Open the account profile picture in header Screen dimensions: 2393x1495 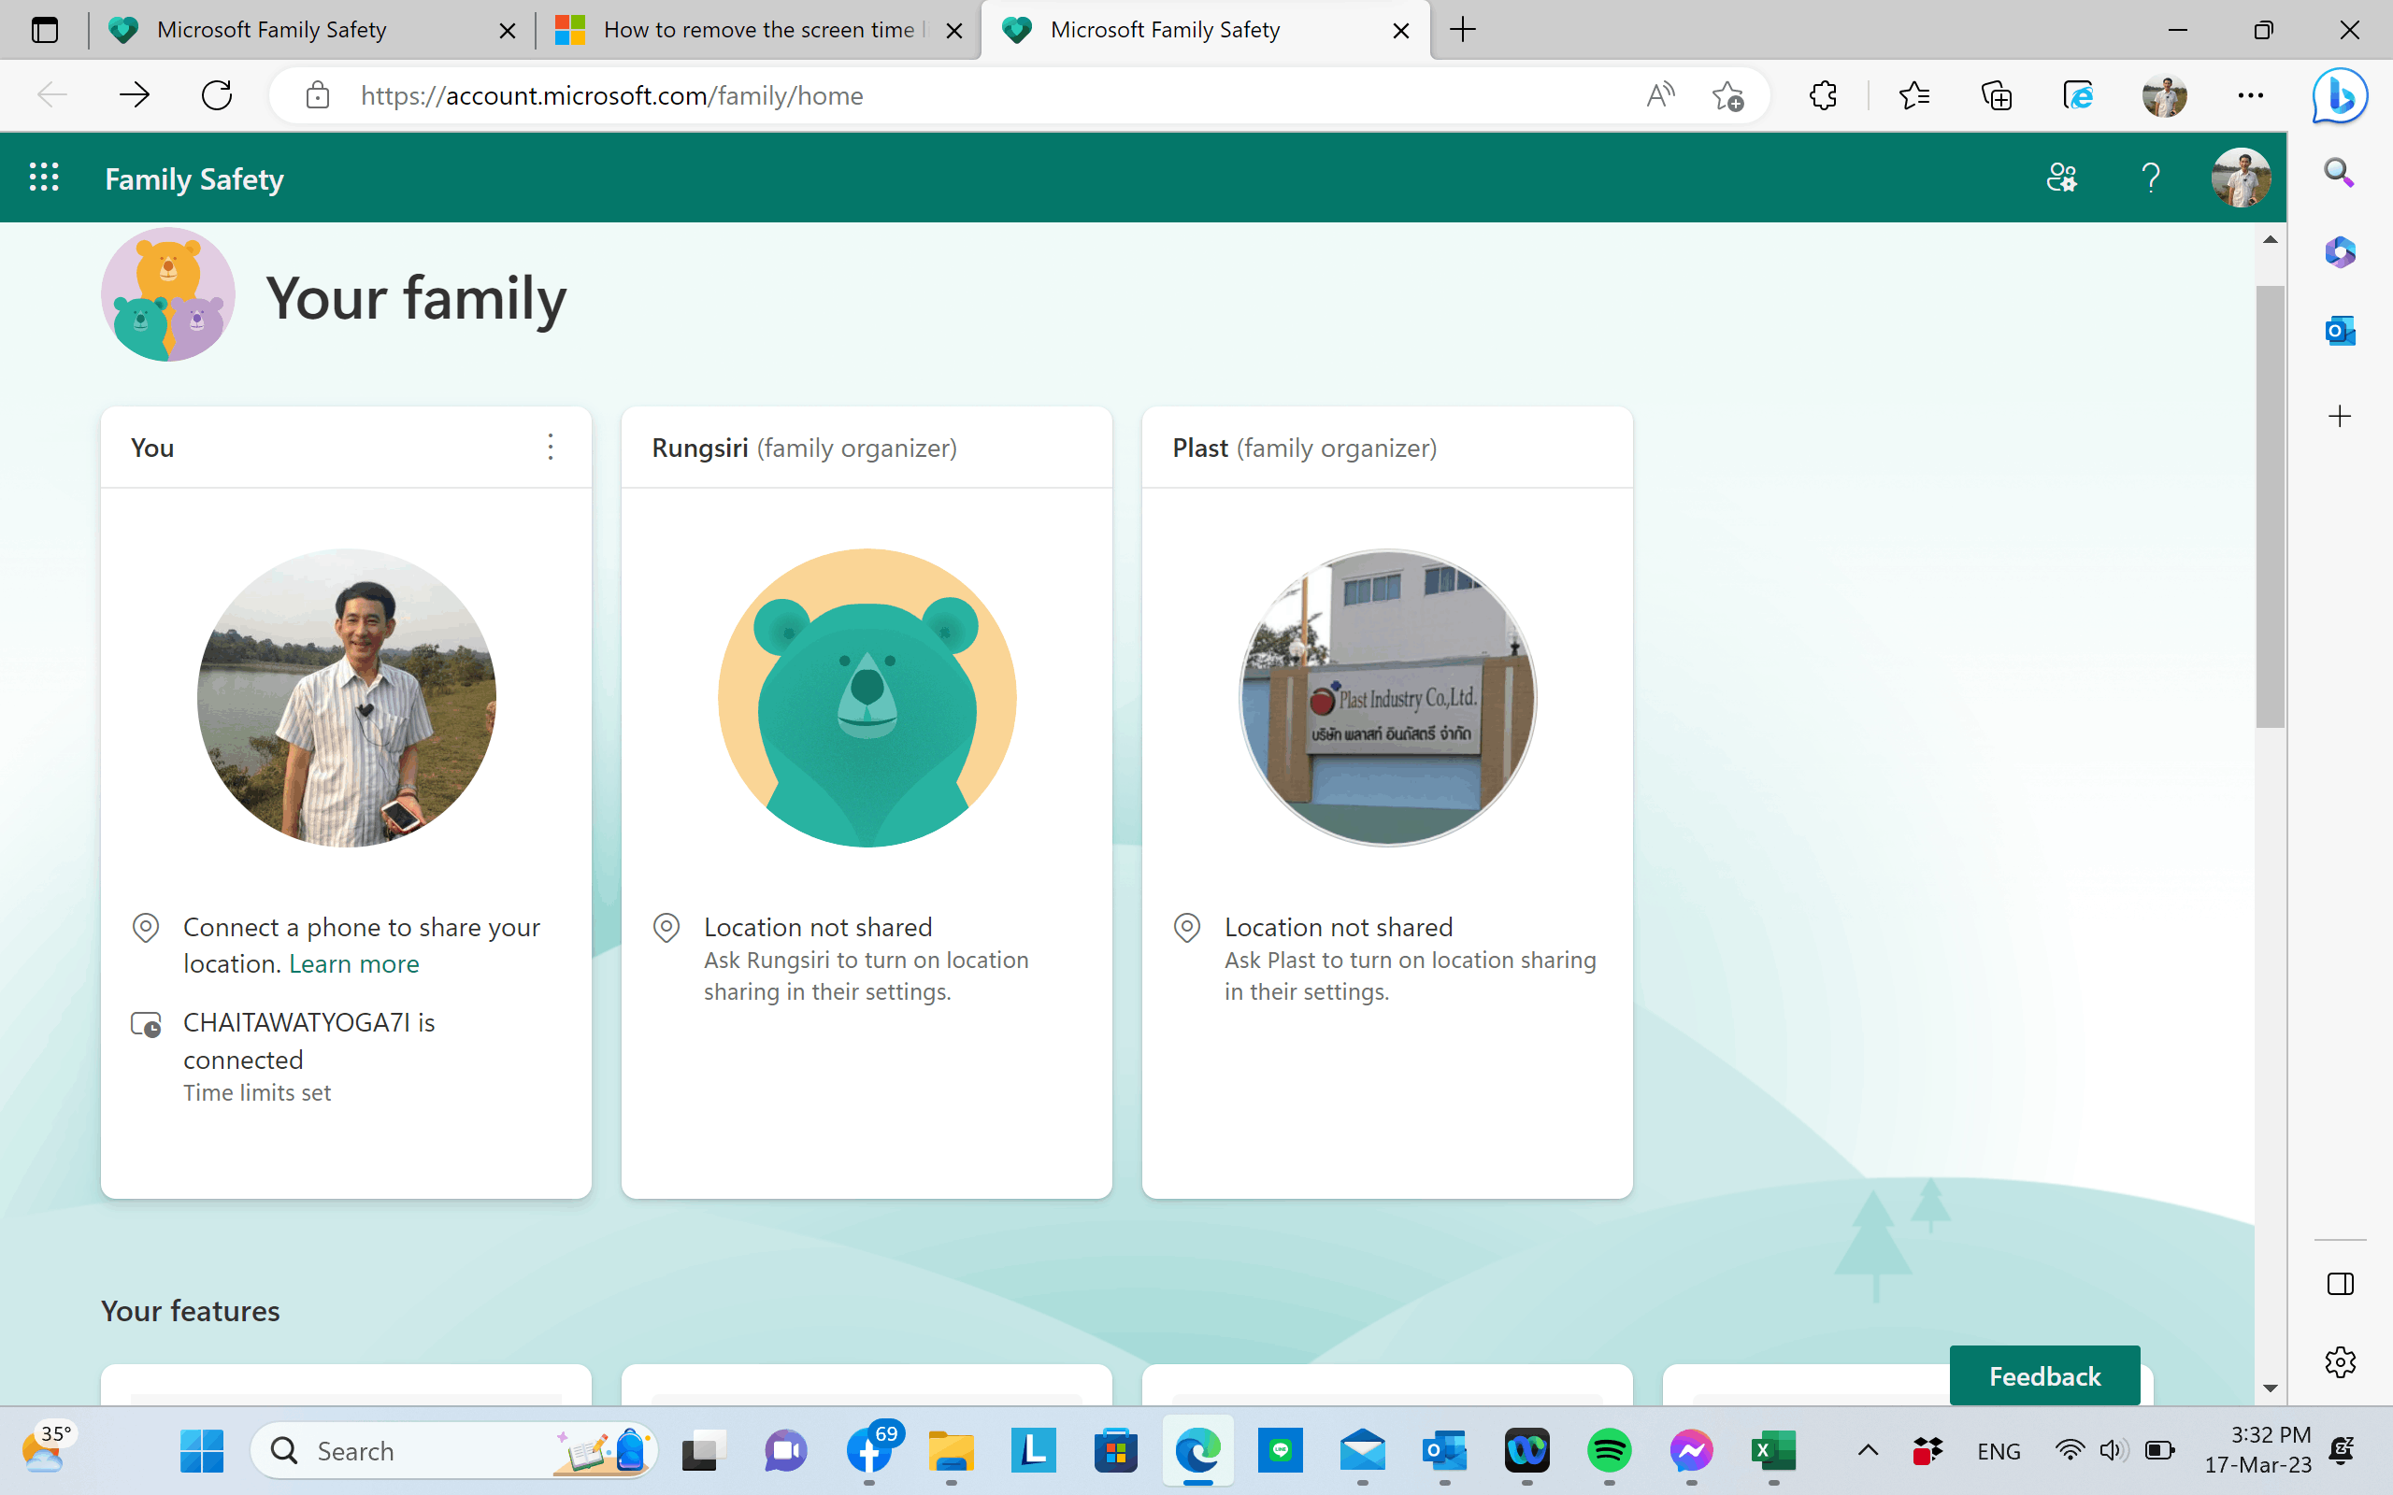(2241, 178)
